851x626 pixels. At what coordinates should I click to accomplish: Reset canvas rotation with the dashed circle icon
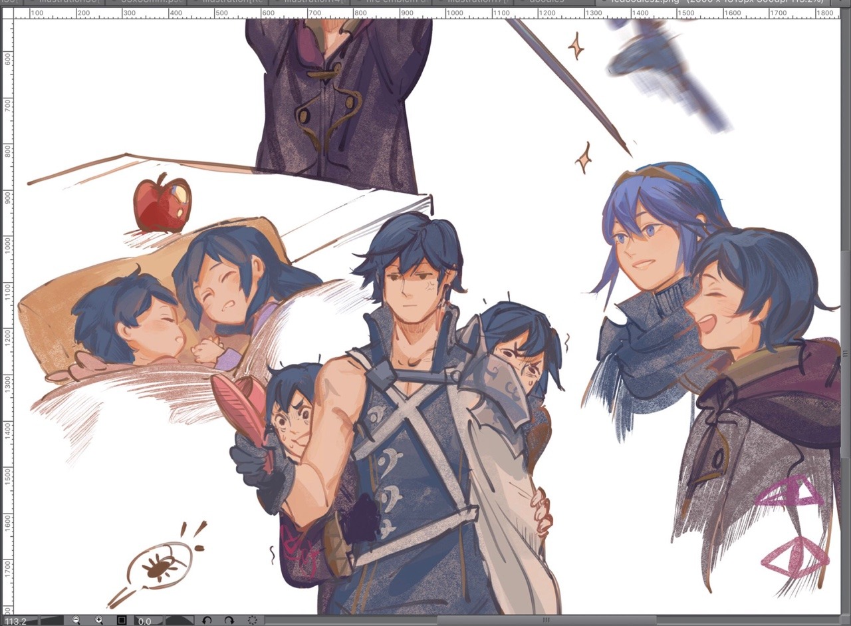point(252,620)
